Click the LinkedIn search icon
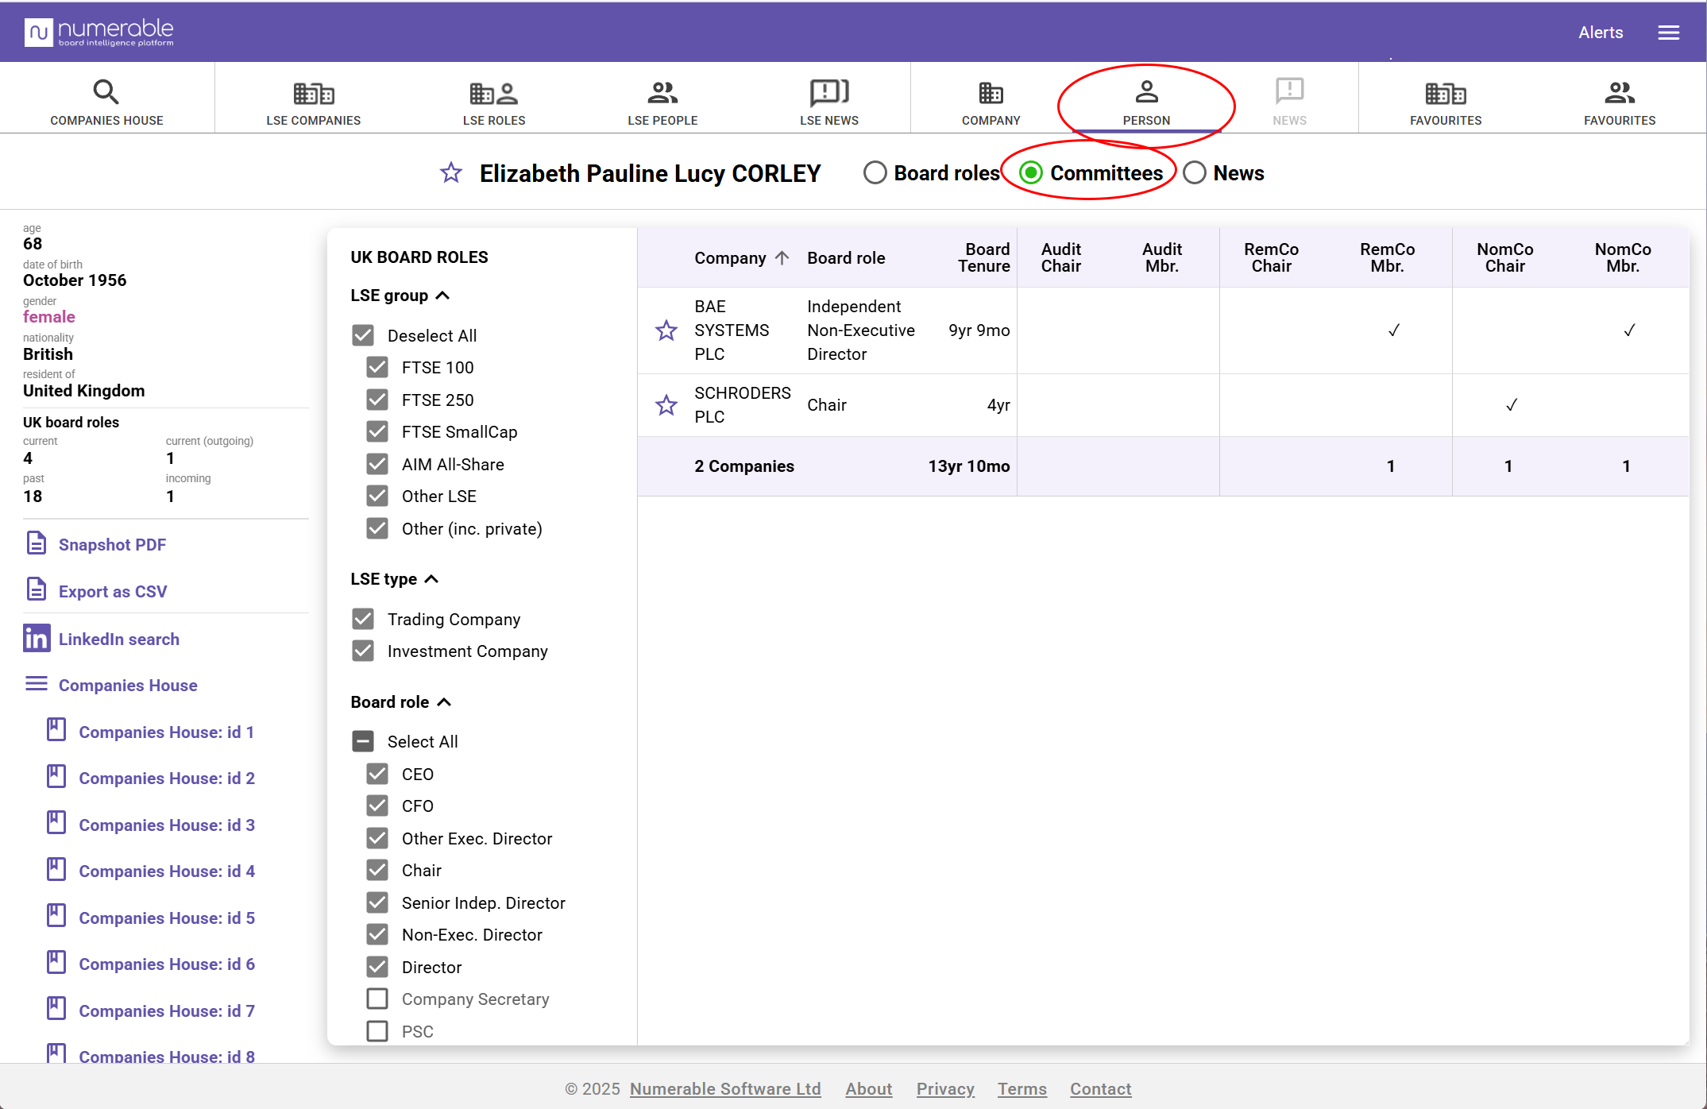 point(37,639)
